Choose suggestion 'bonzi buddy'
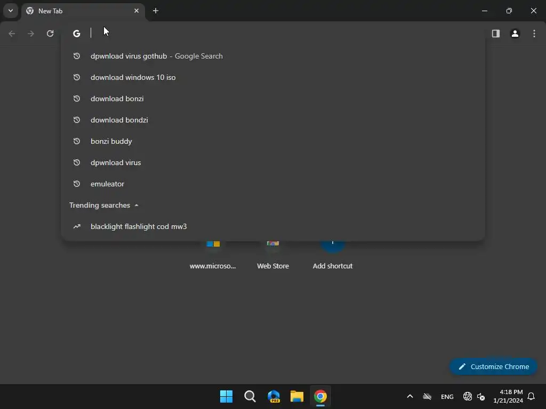 [273, 141]
